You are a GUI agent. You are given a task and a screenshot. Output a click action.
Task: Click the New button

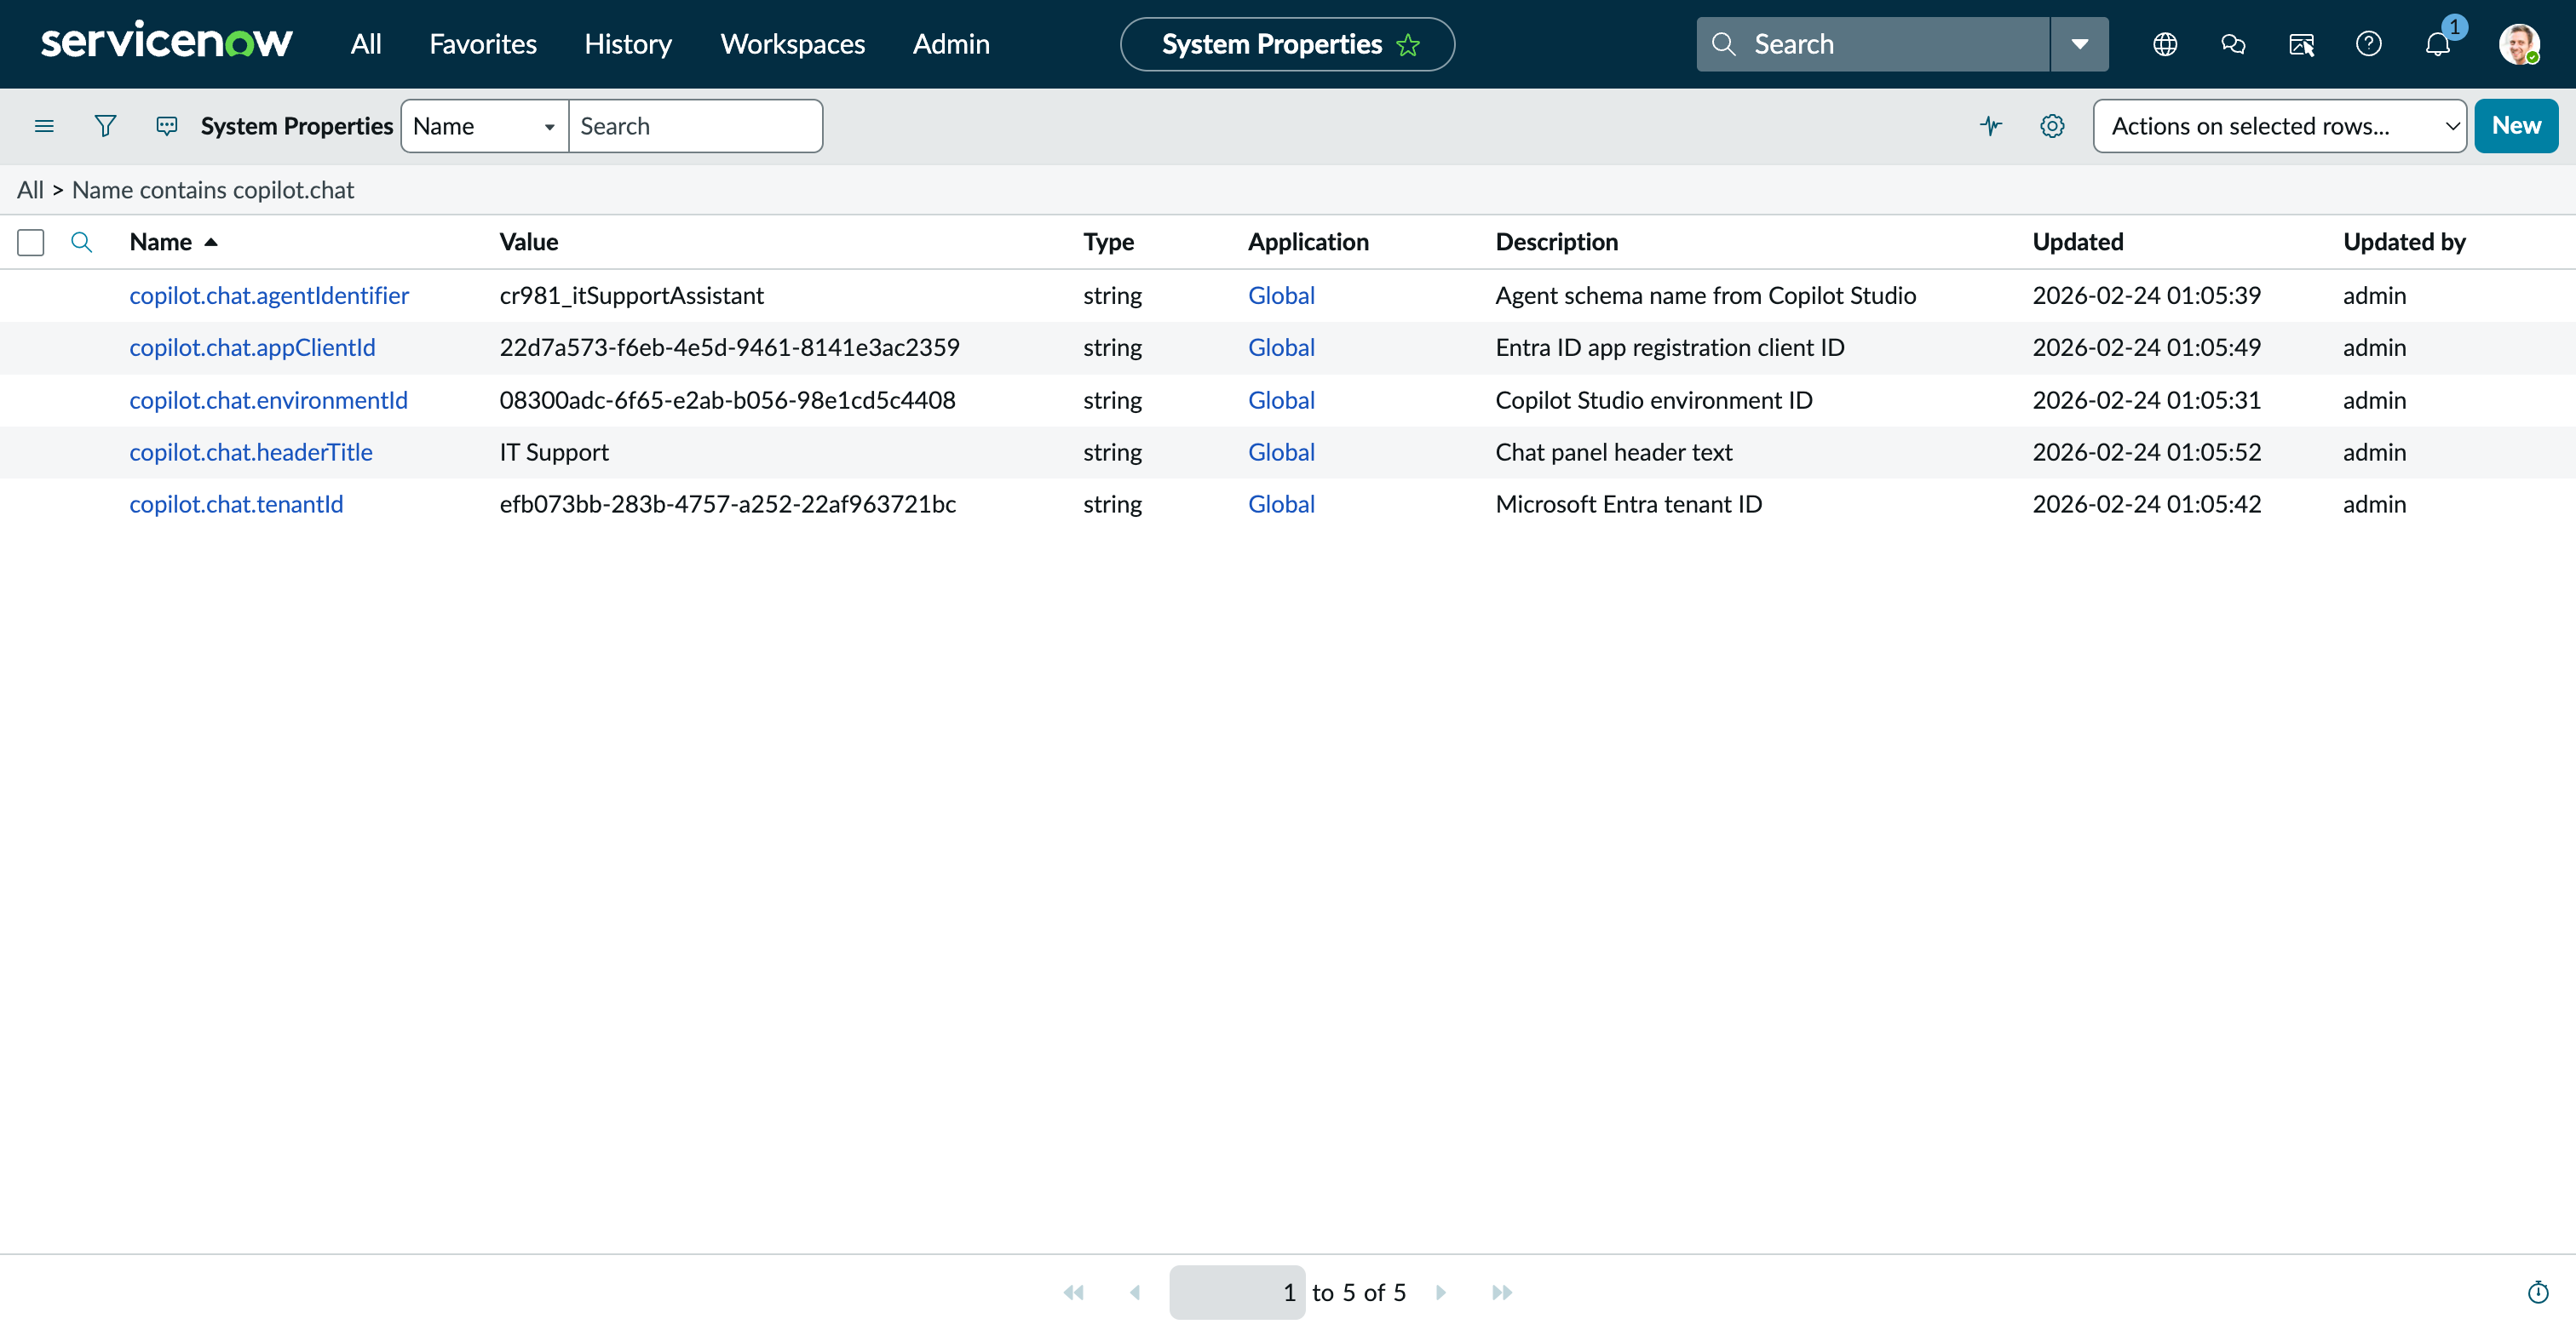(x=2517, y=126)
